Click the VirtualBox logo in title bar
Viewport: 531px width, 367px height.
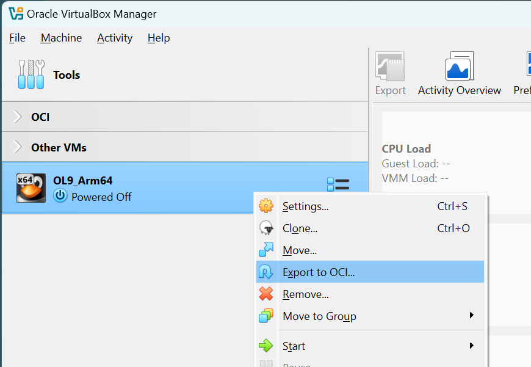coord(15,13)
